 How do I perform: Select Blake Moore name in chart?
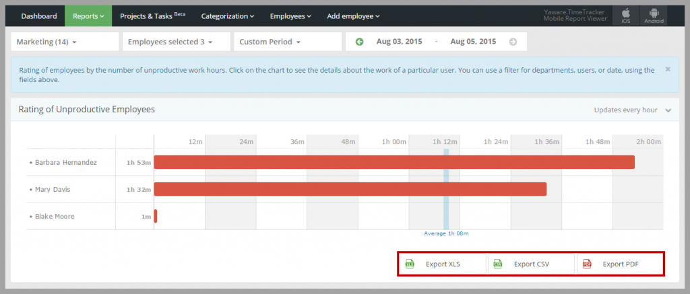(55, 216)
